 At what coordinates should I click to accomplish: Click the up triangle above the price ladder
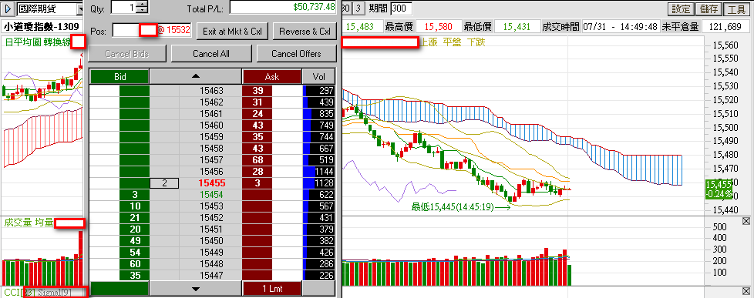[195, 76]
